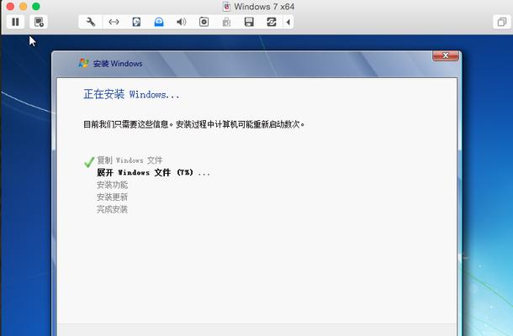Click the VM document icon in title bar
The image size is (513, 336).
[x=226, y=7]
